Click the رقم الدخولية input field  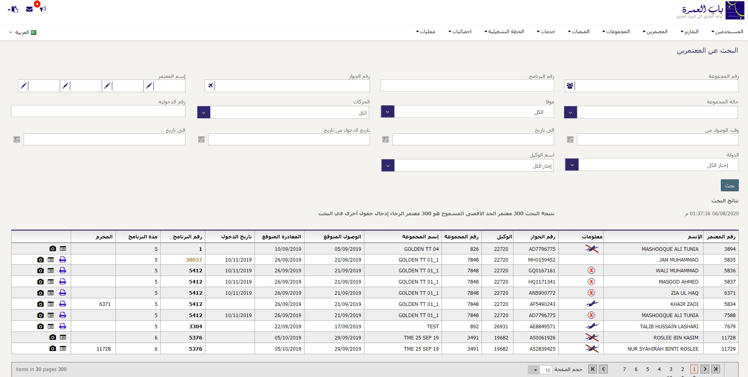click(98, 111)
